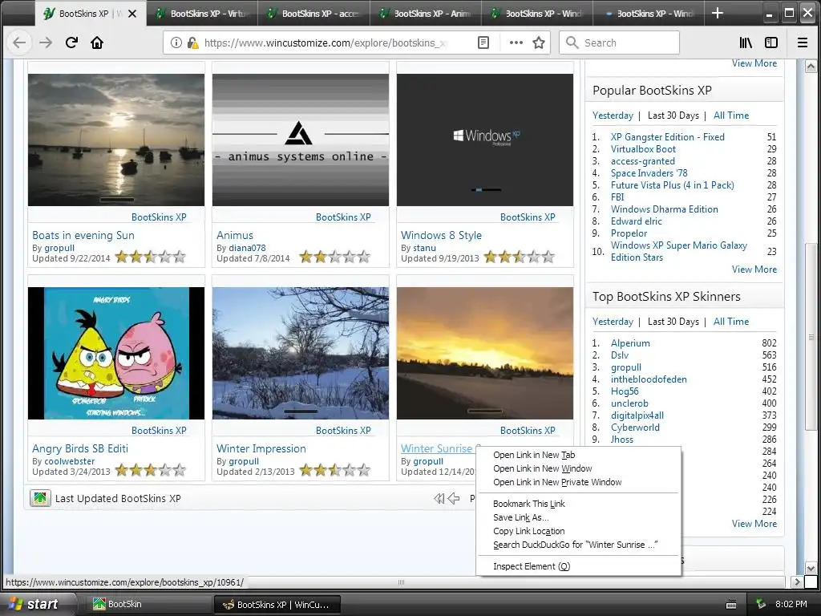This screenshot has width=821, height=616.
Task: Open the Boats in evening Sun link
Action: (83, 235)
